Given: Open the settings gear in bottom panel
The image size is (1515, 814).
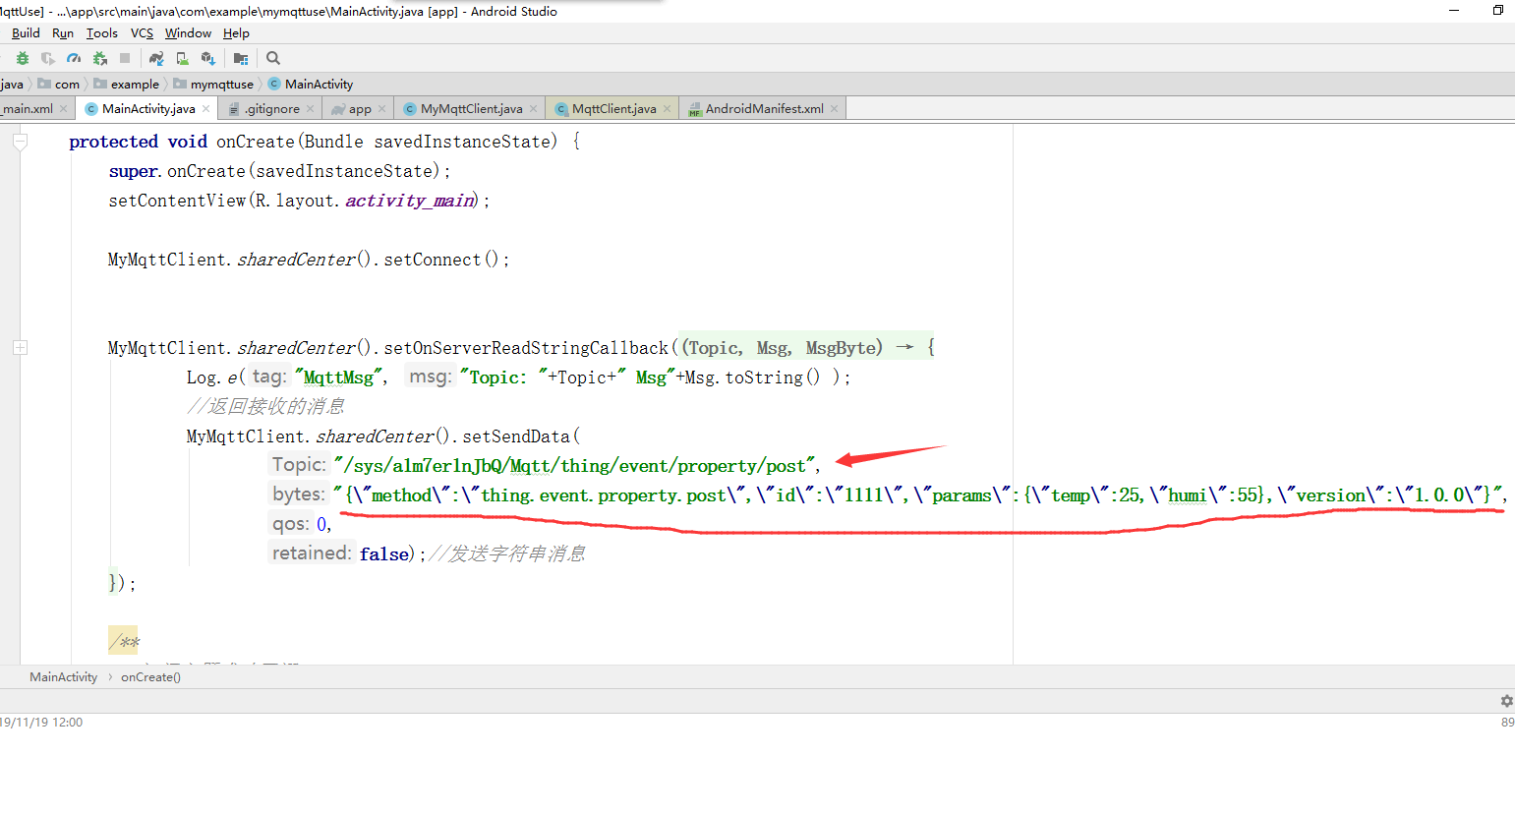Looking at the screenshot, I should coord(1506,701).
